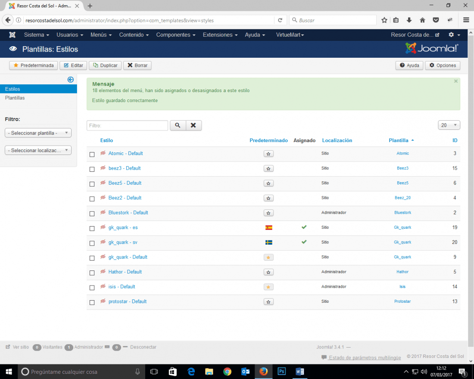The width and height of the screenshot is (474, 379).
Task: Open the Menús menu
Action: (101, 35)
